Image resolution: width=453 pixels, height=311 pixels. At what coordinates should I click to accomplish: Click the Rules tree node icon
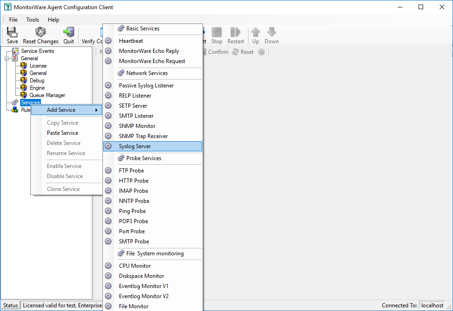click(15, 110)
